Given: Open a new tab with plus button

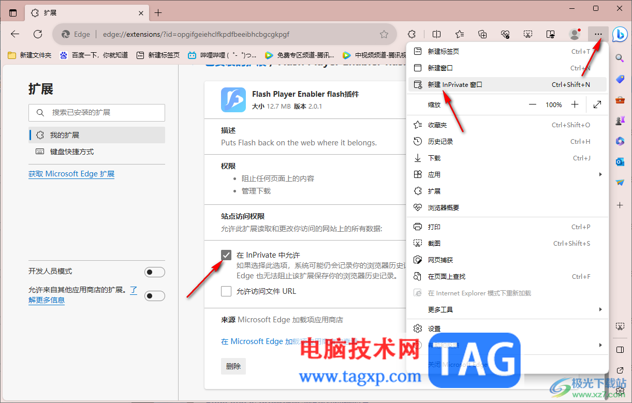Looking at the screenshot, I should 158,13.
